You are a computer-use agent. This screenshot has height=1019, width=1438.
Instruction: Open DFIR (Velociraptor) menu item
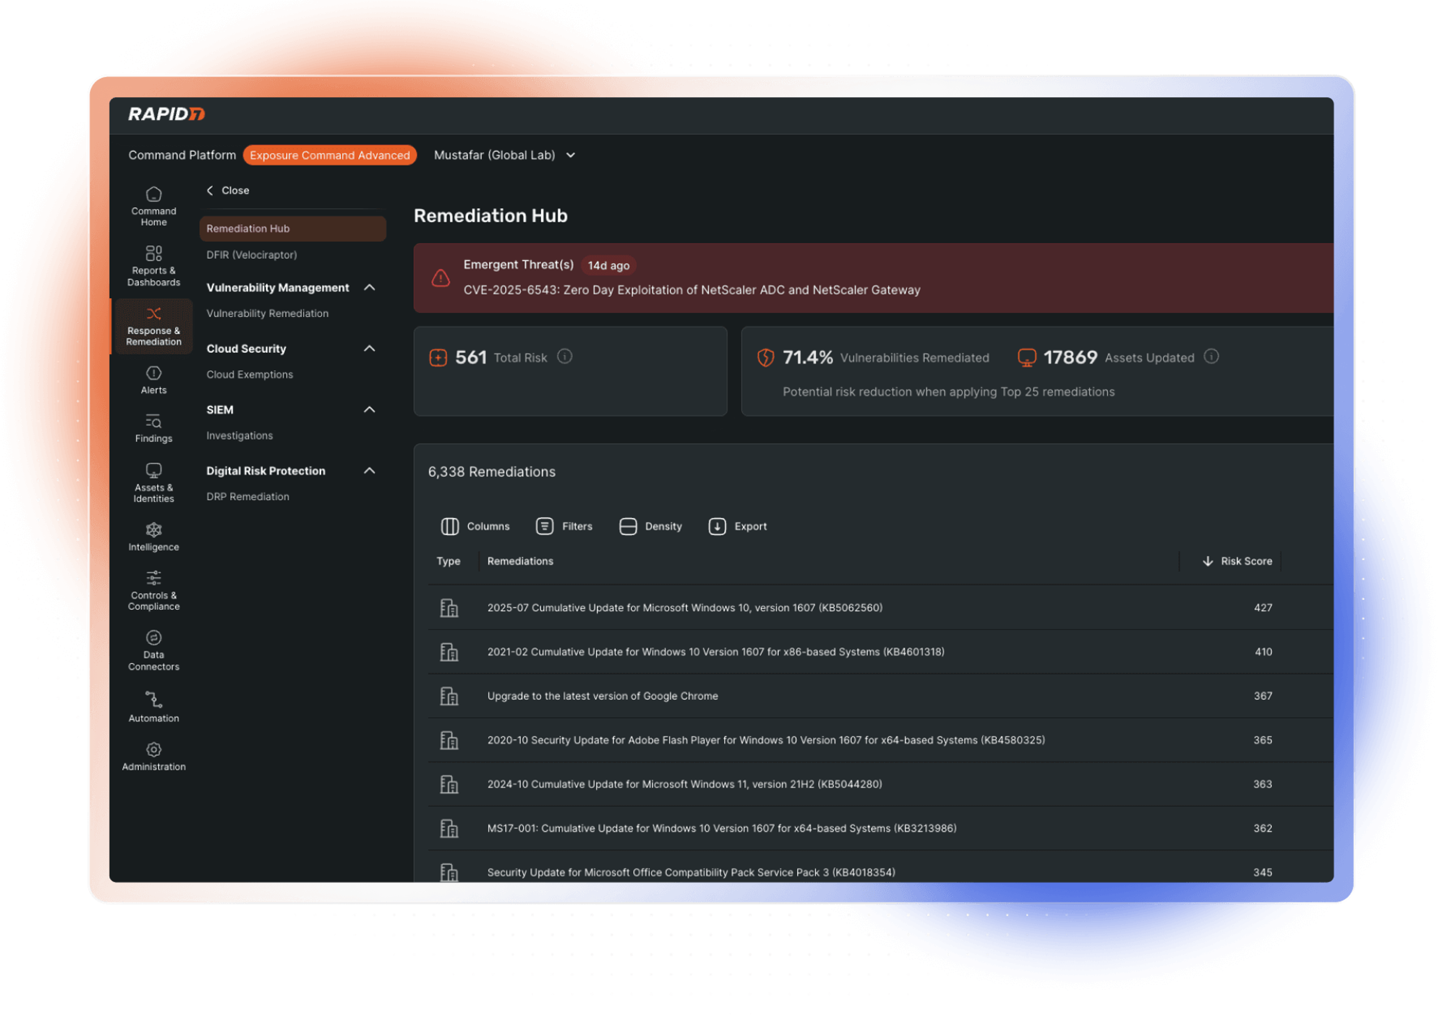(252, 255)
